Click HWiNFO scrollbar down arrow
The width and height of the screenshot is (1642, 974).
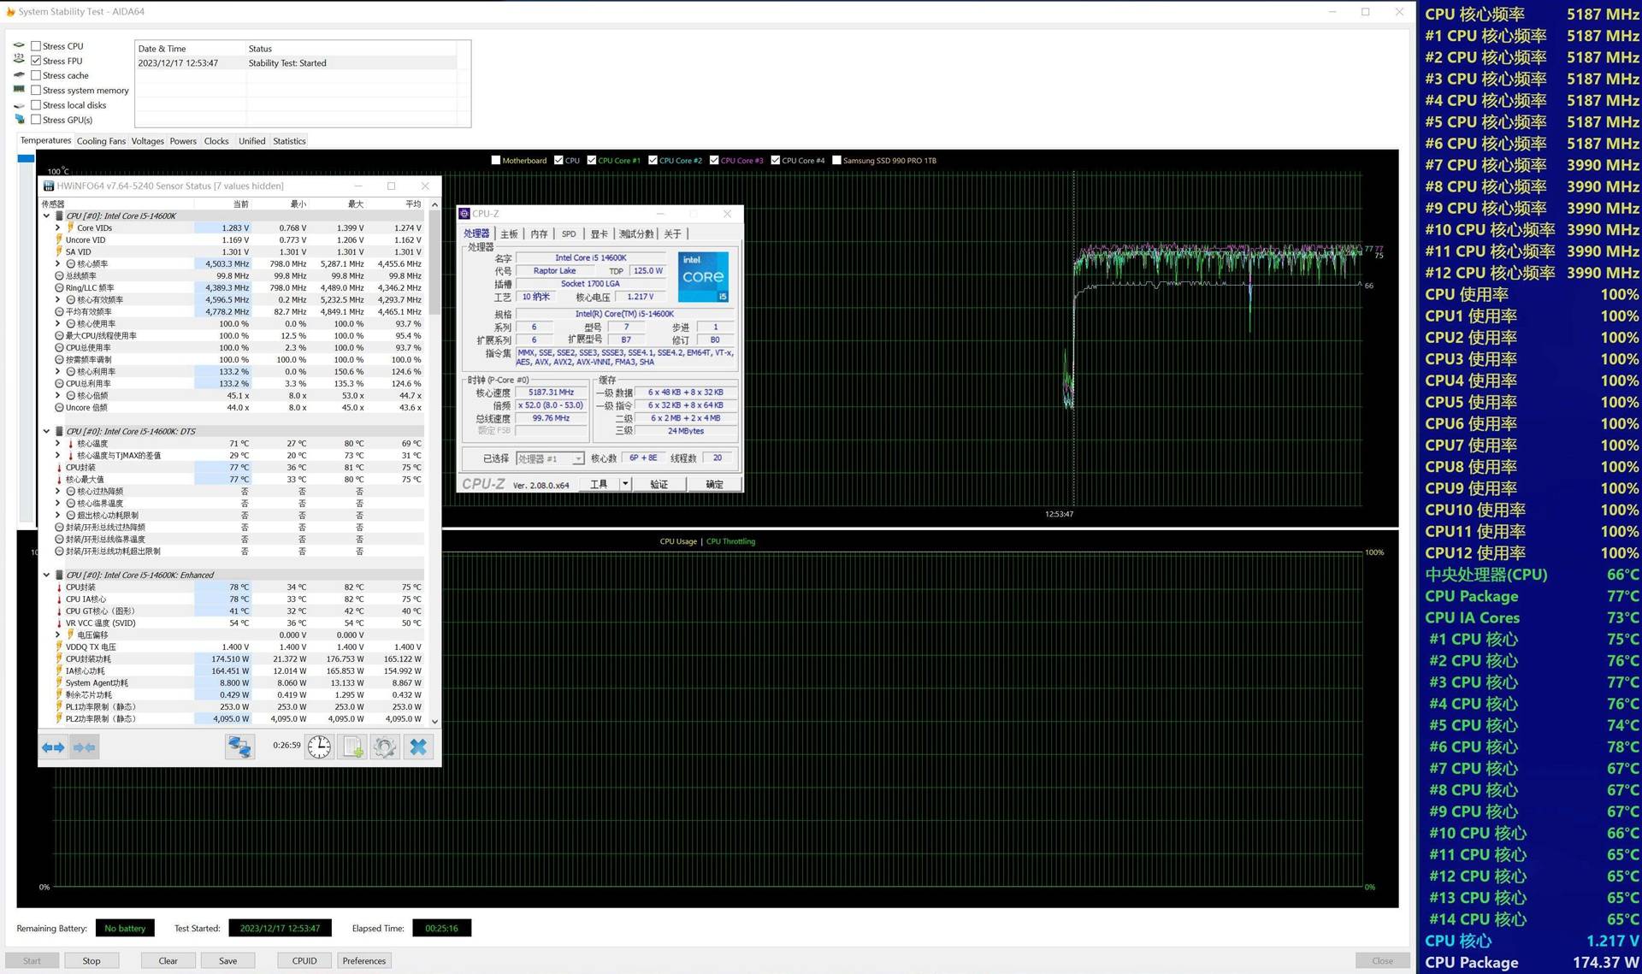(x=434, y=721)
